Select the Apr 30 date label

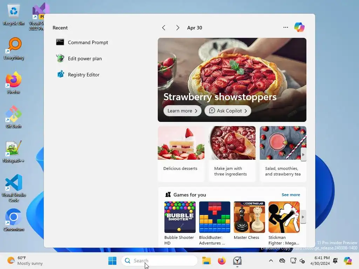tap(195, 28)
